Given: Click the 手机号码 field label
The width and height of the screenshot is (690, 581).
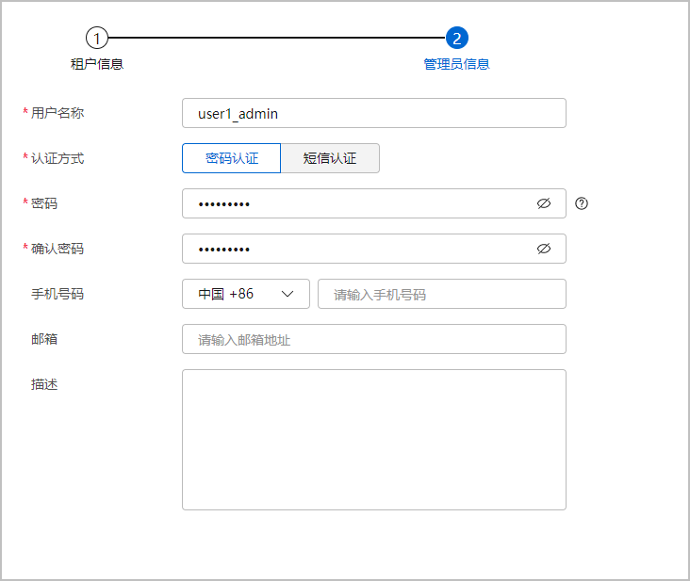Looking at the screenshot, I should pyautogui.click(x=57, y=294).
